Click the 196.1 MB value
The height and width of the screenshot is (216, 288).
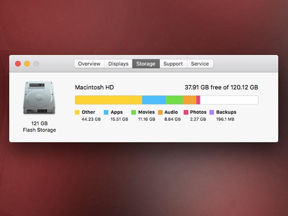(225, 119)
